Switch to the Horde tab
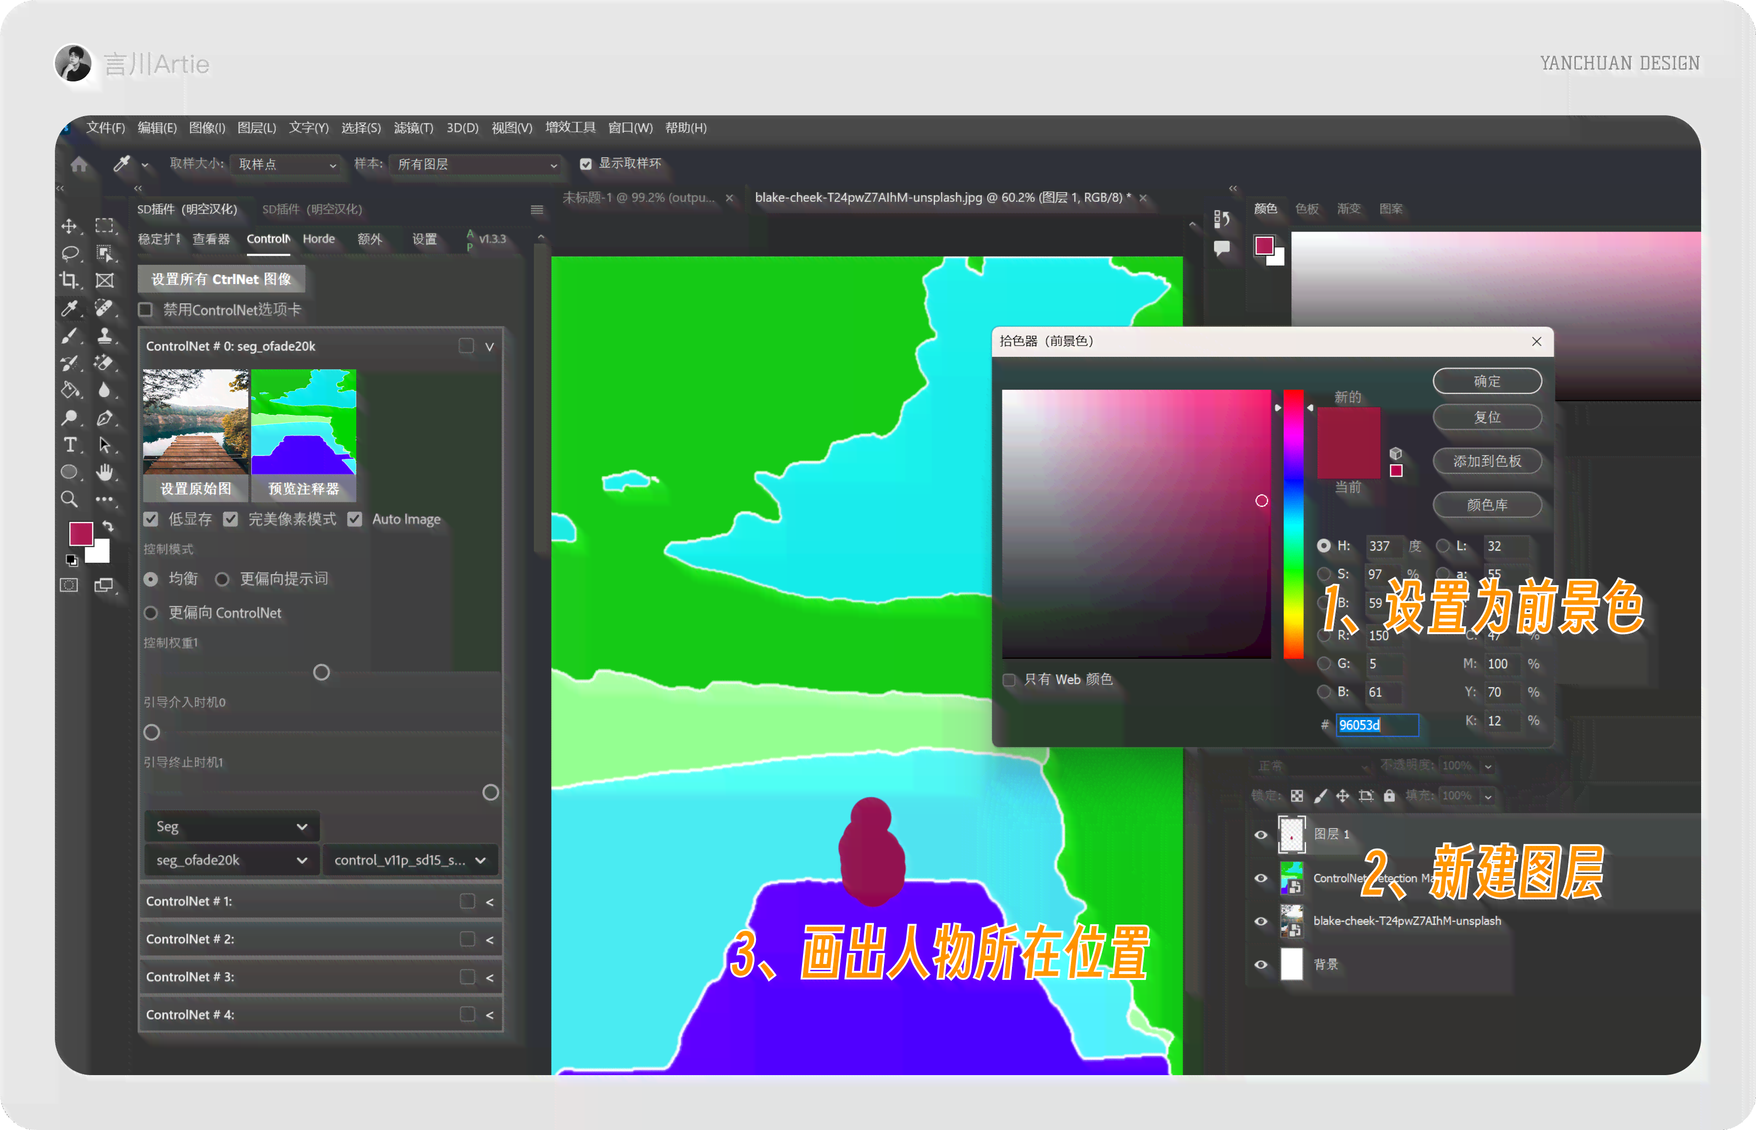Screen dimensions: 1756x1130 [318, 239]
